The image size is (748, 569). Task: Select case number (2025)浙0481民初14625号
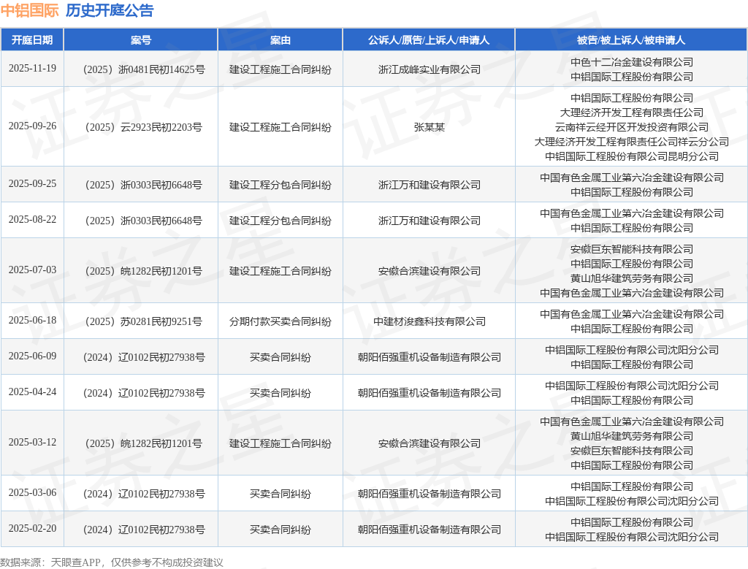tap(144, 69)
